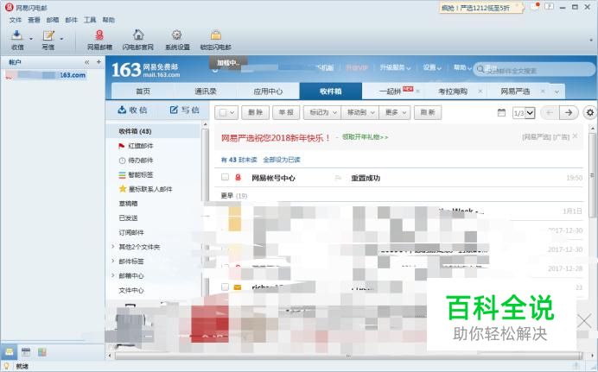Switch to the 网易严选 tab
Screen dimensions: 598x372
click(x=515, y=91)
